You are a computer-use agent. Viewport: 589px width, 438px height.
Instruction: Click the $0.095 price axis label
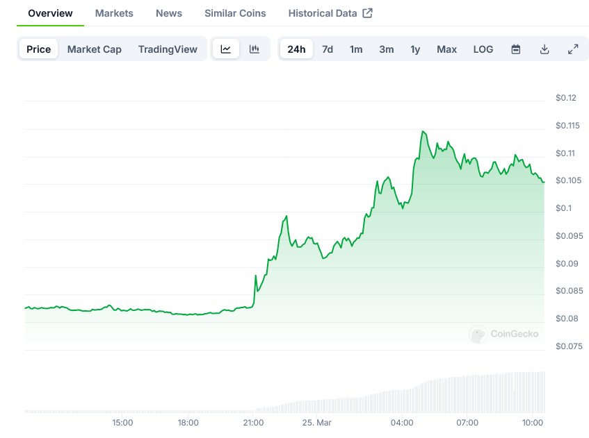[x=570, y=236]
